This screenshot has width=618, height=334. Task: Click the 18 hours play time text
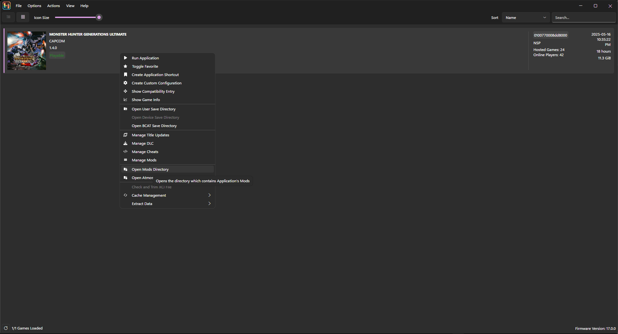pyautogui.click(x=604, y=51)
